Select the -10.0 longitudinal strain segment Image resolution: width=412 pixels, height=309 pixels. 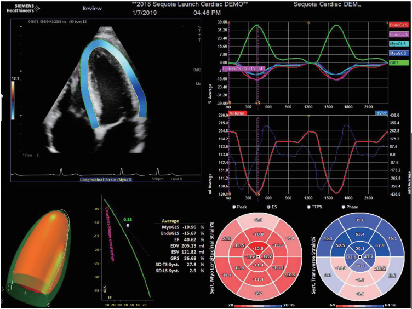click(x=257, y=234)
